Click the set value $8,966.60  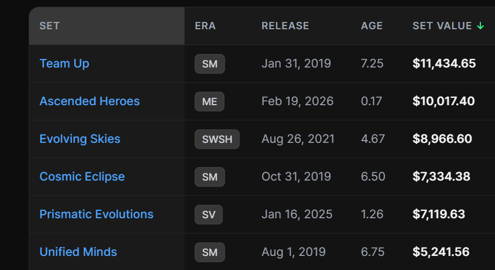(442, 139)
